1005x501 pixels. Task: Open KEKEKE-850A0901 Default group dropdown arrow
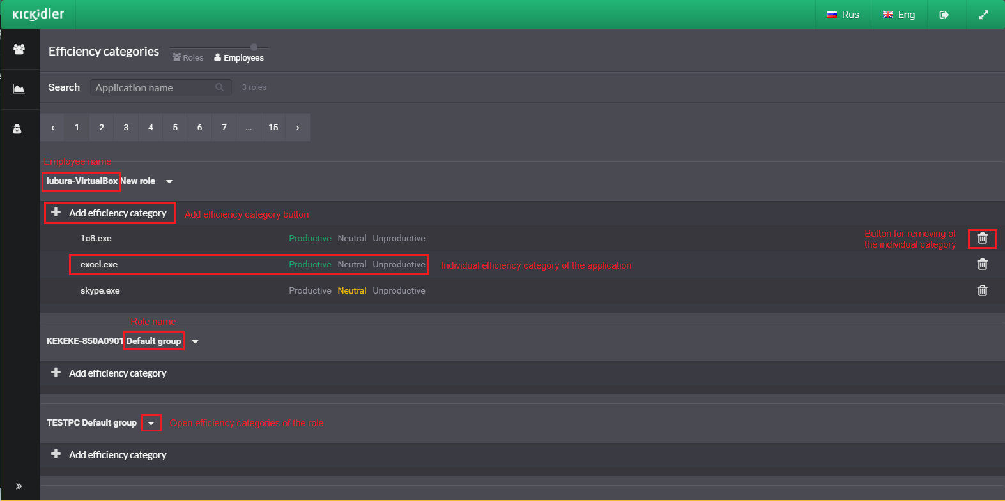click(x=196, y=341)
